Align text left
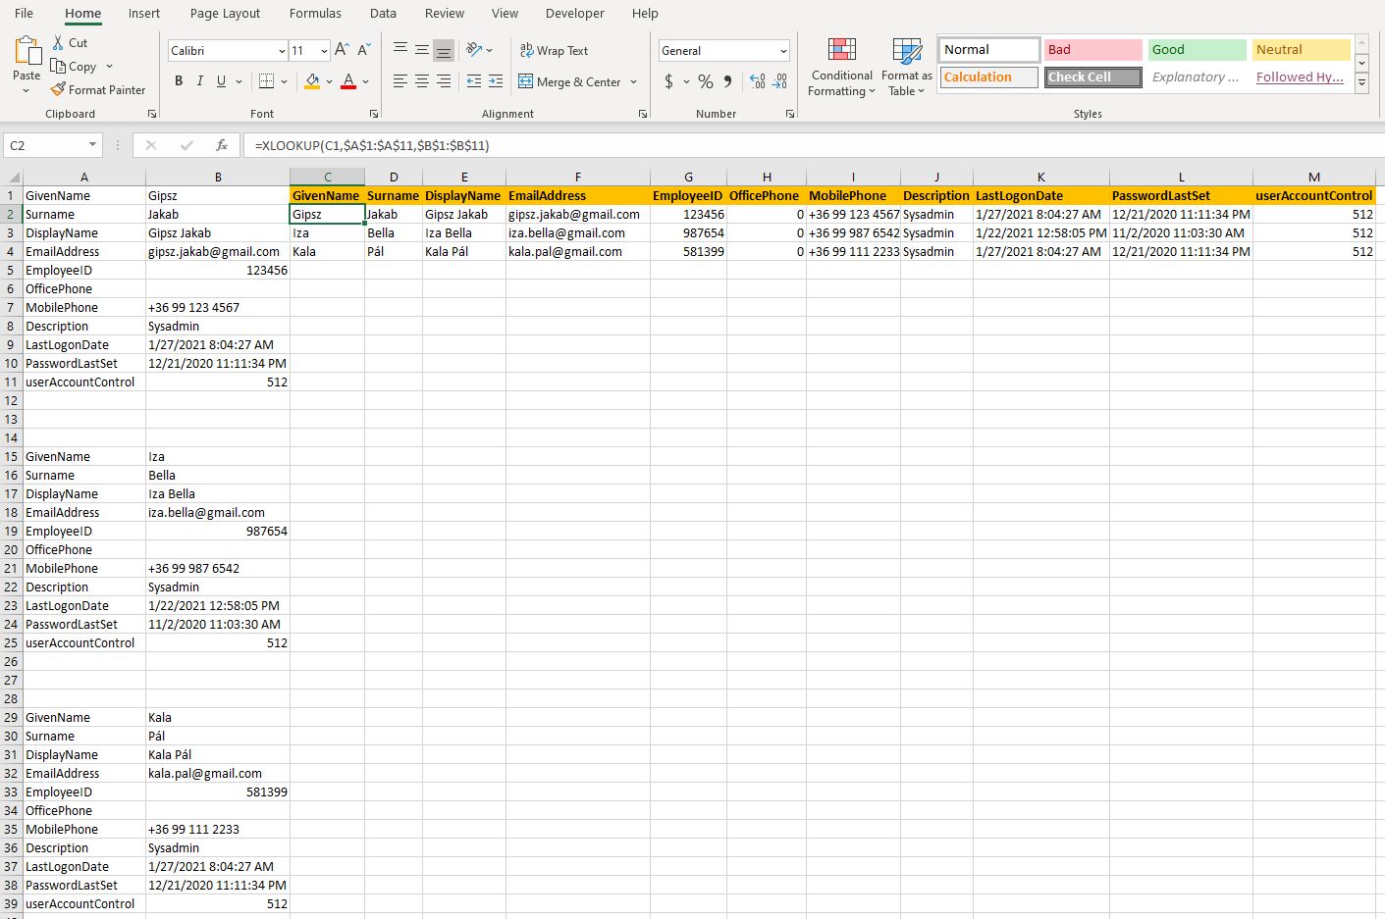Image resolution: width=1385 pixels, height=919 pixels. pos(400,81)
